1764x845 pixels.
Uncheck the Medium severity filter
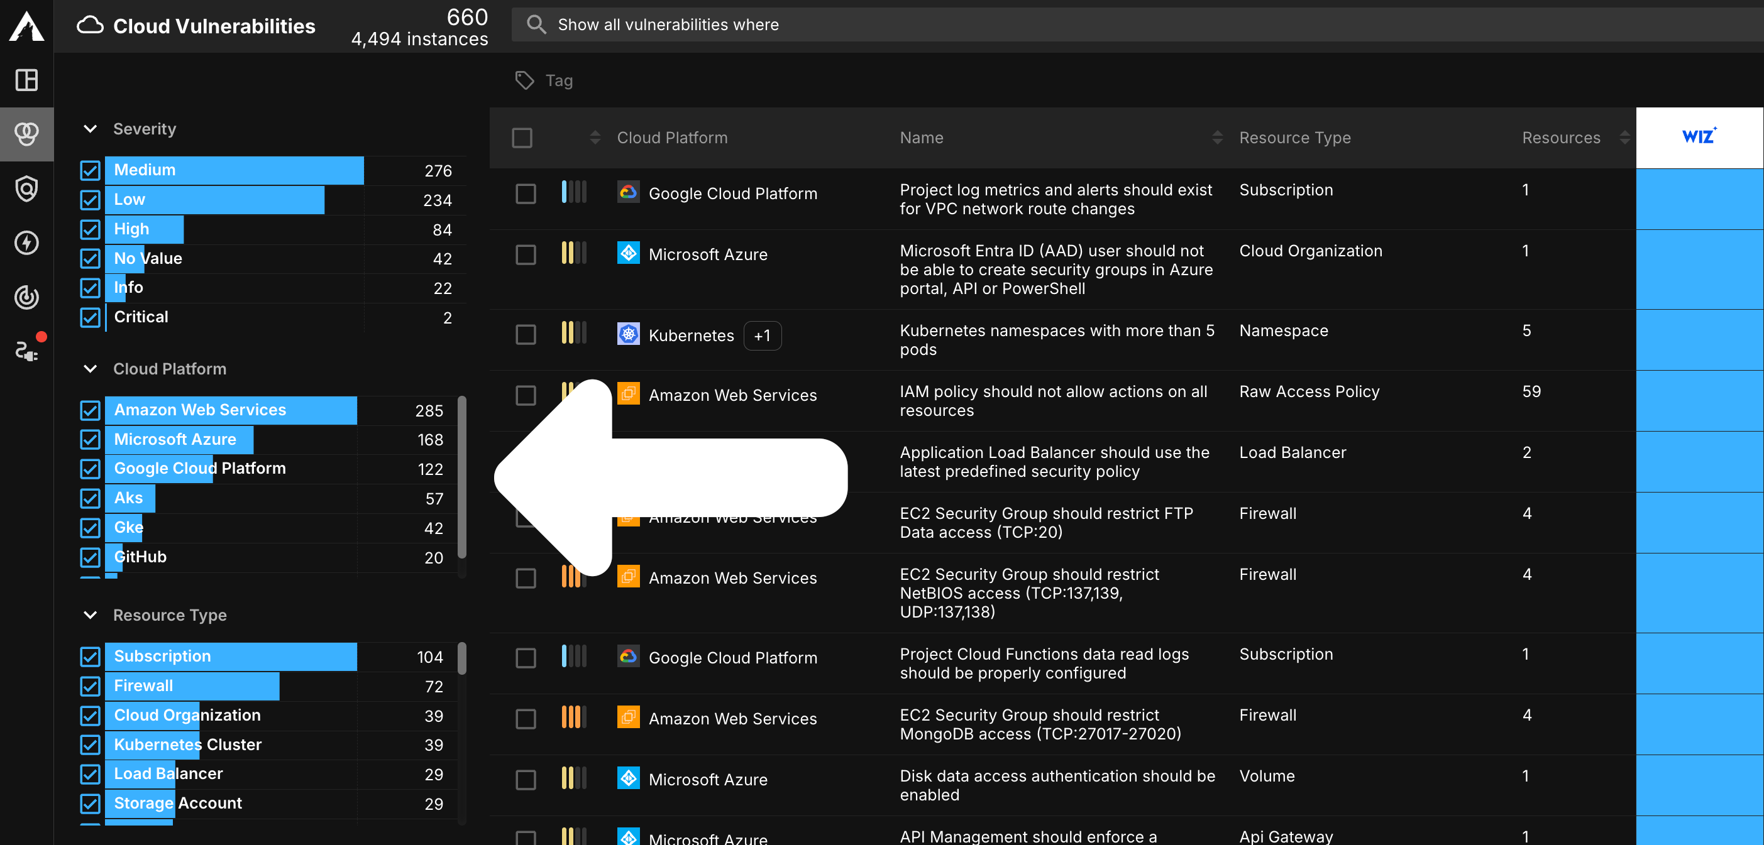90,170
